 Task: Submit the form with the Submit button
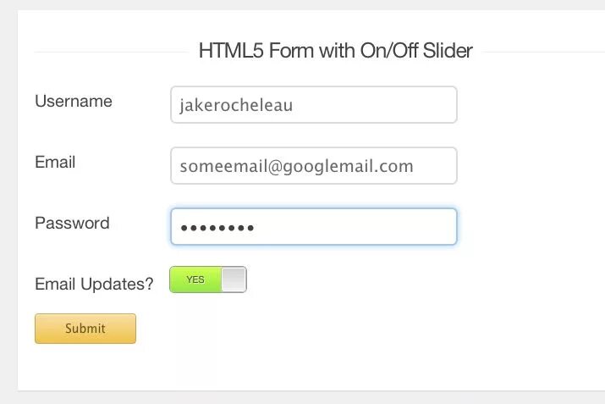pos(85,329)
